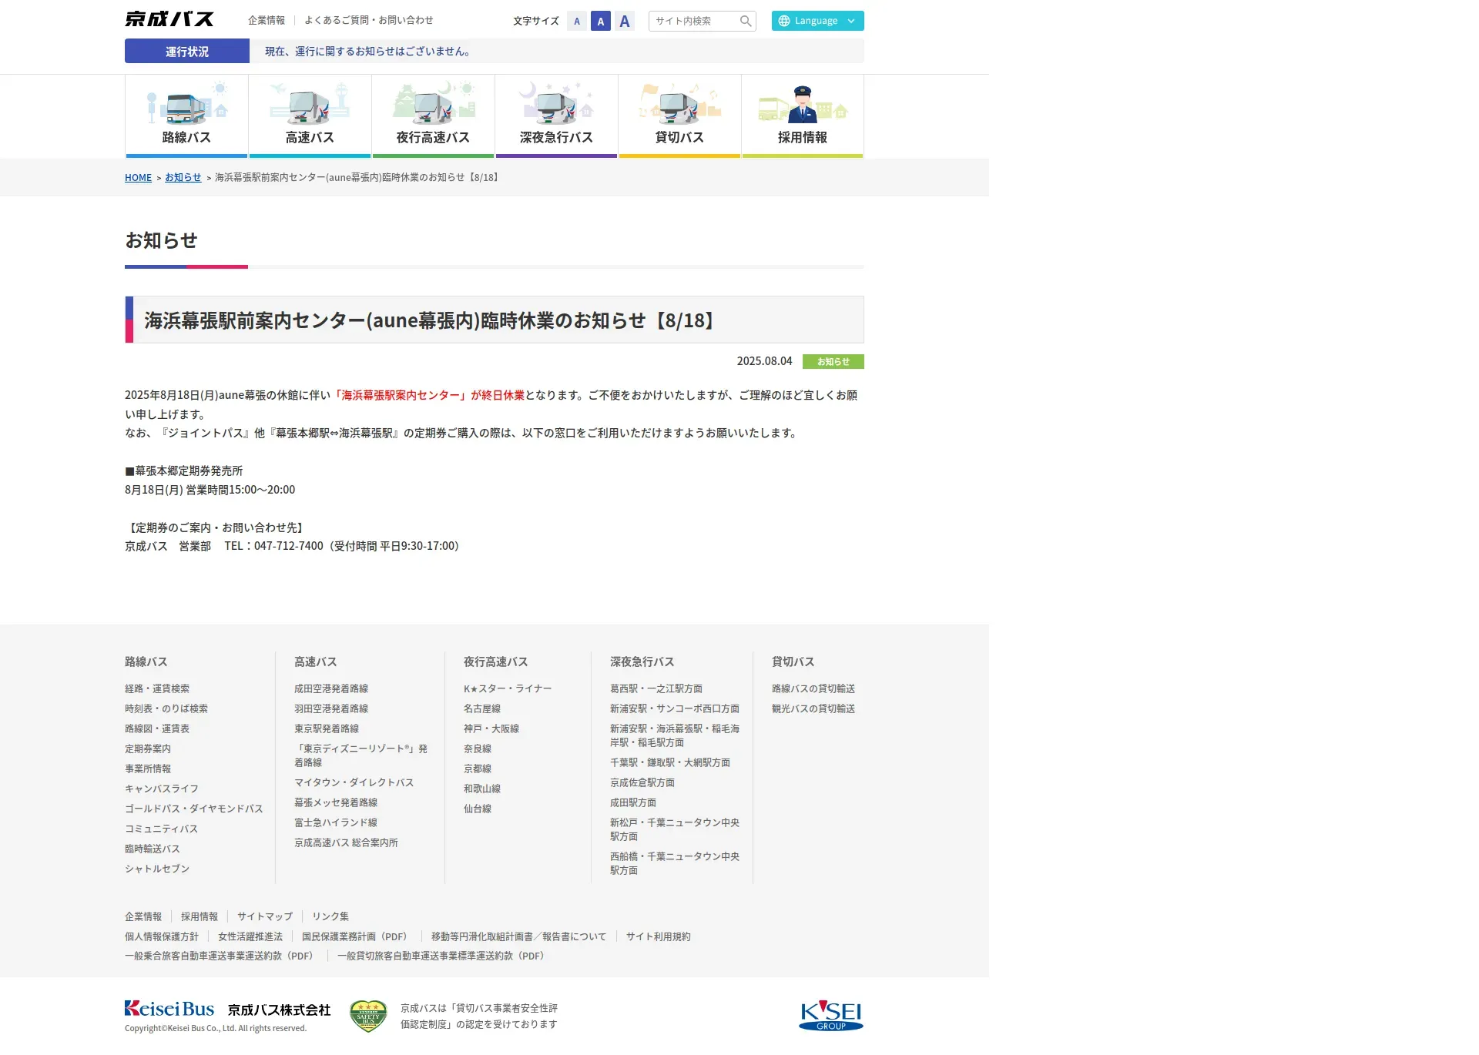This screenshot has width=1479, height=1055.
Task: Open the 貸切バス charter bus tile
Action: 679,116
